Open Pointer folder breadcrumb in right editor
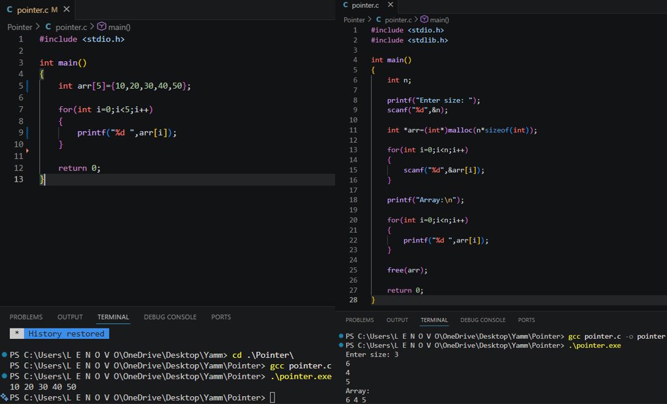 [354, 20]
